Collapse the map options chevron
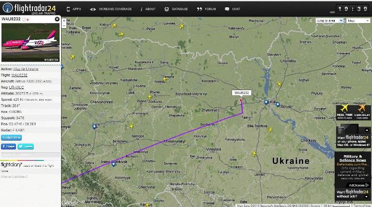 [310, 21]
